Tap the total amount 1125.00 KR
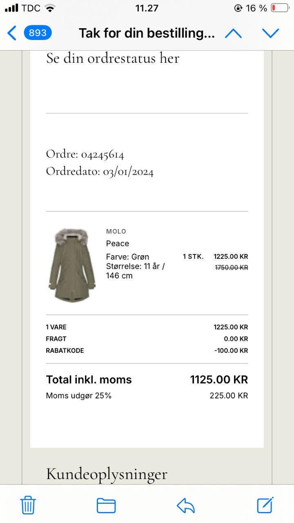294x523 pixels. click(219, 380)
